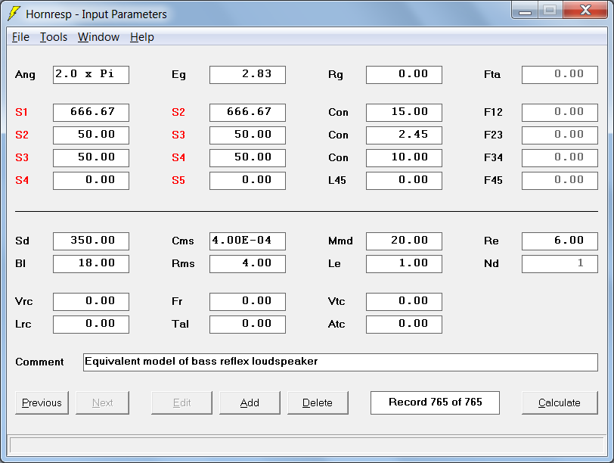Click the red S5 label
The height and width of the screenshot is (463, 614).
tap(178, 181)
